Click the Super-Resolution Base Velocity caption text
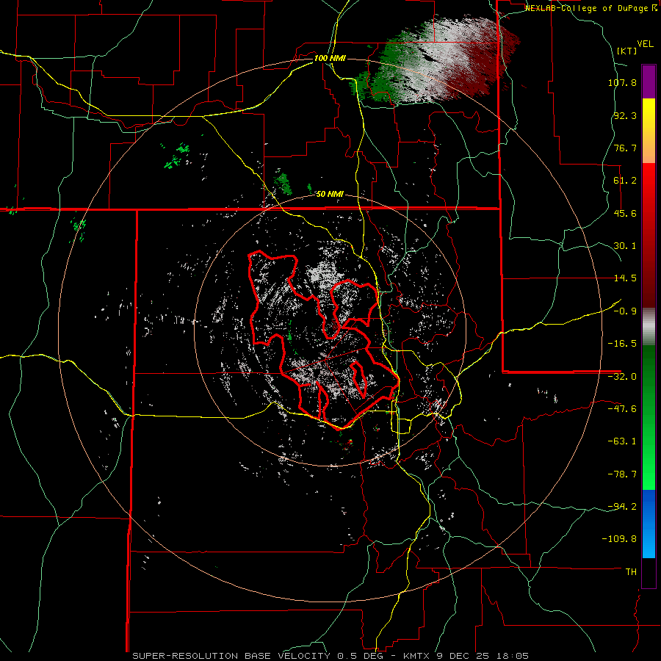 330,656
